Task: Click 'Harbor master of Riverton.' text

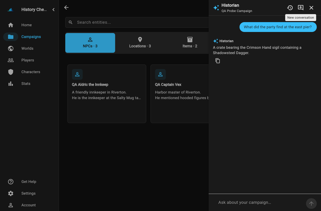Action: click(x=178, y=92)
